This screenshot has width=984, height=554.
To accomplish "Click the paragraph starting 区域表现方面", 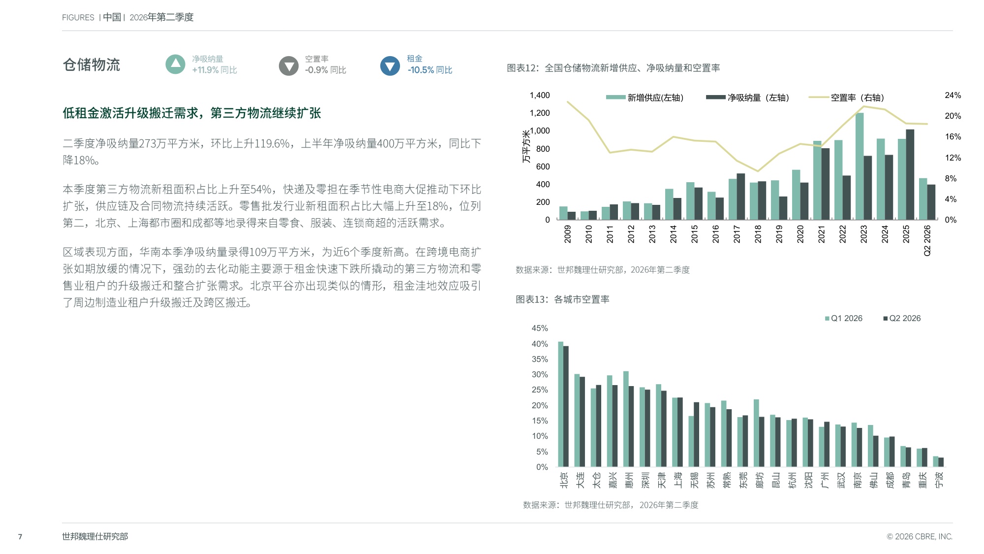I will 272,277.
